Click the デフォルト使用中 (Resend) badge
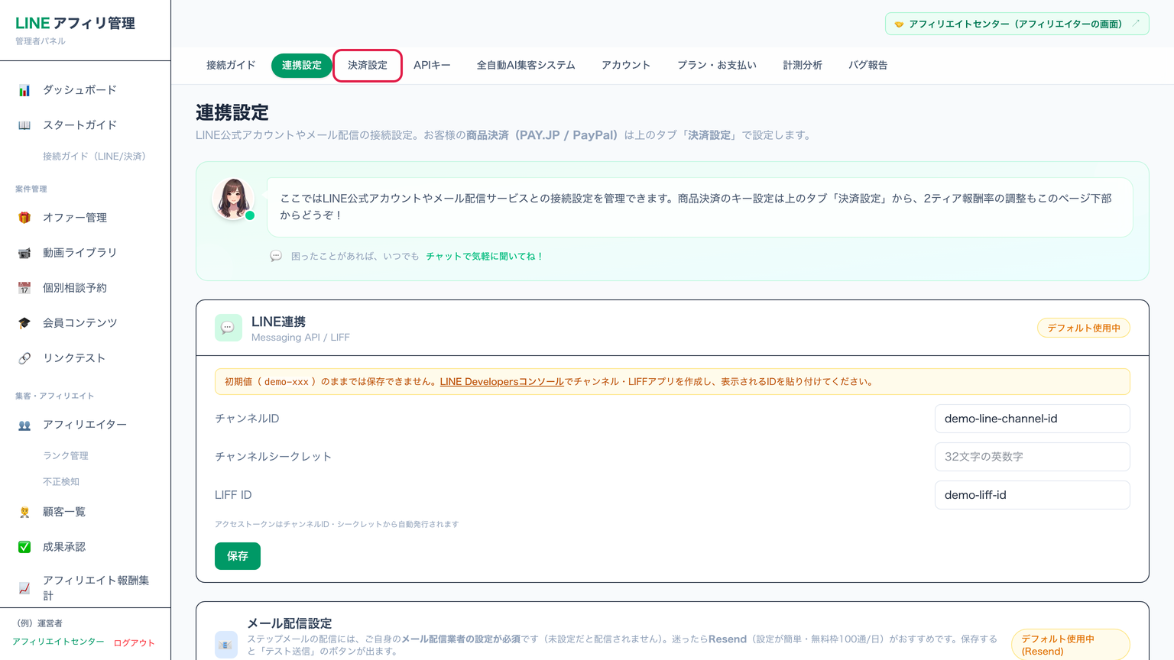This screenshot has width=1174, height=660. [1070, 645]
